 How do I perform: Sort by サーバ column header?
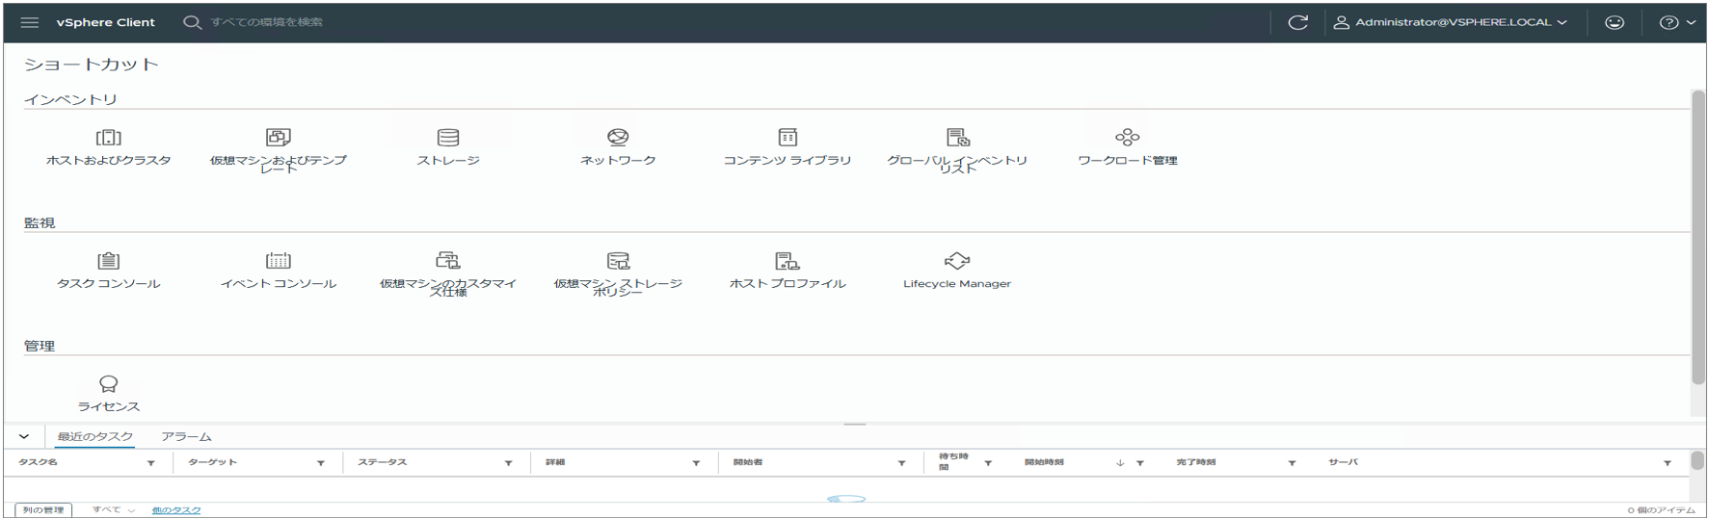tap(1344, 462)
